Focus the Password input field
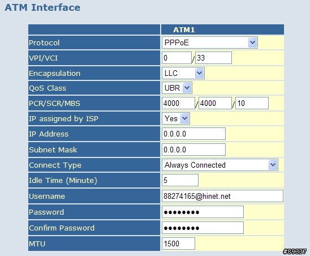 point(203,212)
